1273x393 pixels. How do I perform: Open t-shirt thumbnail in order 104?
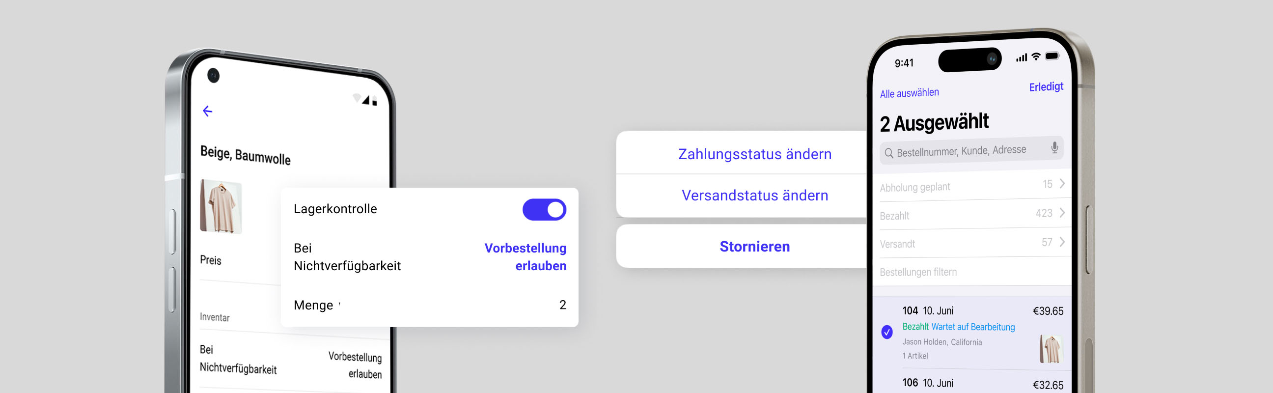1051,348
